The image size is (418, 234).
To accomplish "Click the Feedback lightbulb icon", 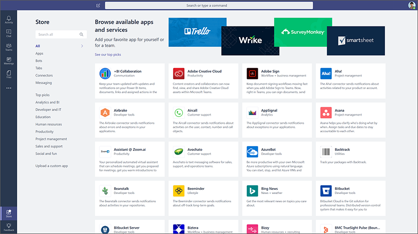I will click(x=8, y=227).
